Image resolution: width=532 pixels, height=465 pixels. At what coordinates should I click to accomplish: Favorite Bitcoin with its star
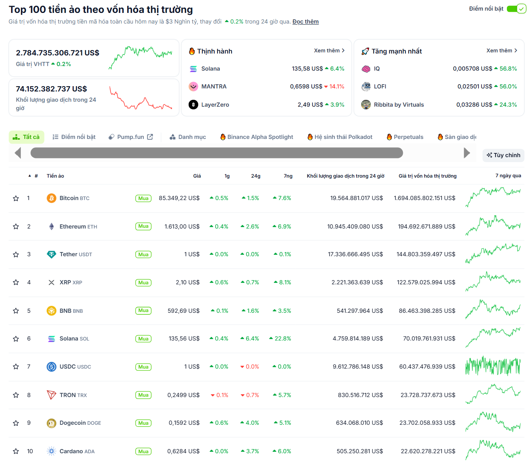tap(16, 198)
